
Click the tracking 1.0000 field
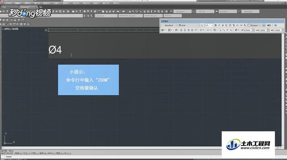(x=262, y=30)
